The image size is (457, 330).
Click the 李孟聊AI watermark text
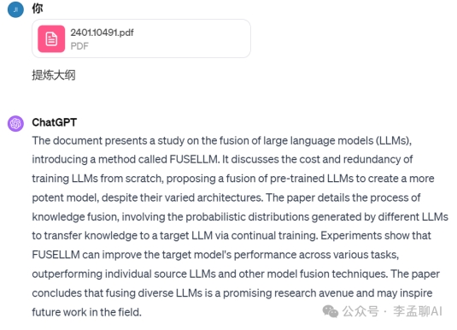tap(418, 311)
